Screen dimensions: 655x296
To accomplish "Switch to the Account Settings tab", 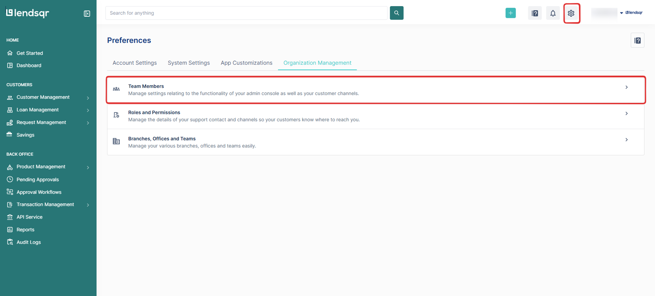I will (x=135, y=63).
